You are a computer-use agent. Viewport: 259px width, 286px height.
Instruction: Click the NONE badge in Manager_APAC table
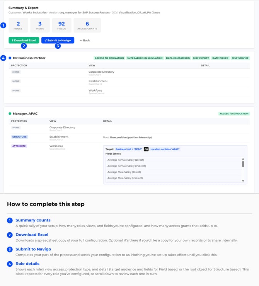[x=16, y=128]
